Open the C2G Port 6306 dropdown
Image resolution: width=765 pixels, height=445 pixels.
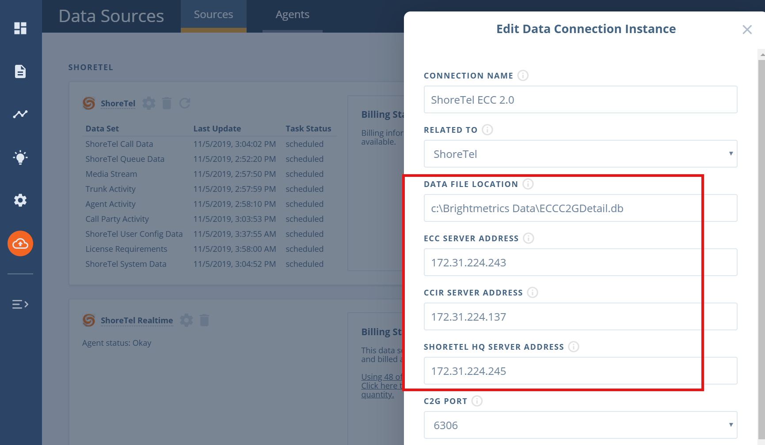580,425
